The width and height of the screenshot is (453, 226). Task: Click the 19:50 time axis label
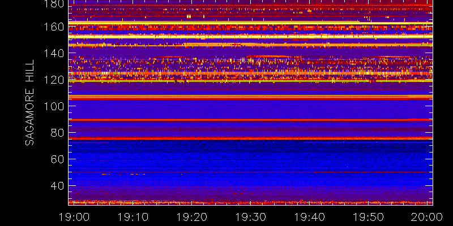pyautogui.click(x=369, y=217)
